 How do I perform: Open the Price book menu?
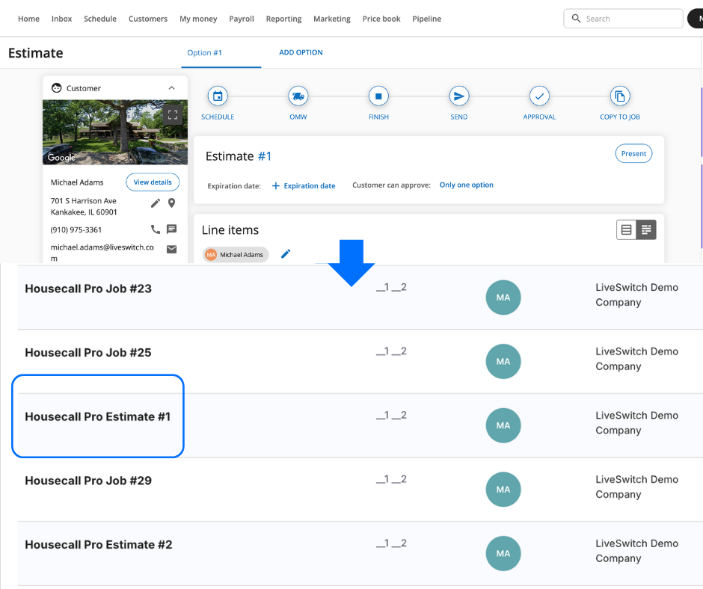click(x=381, y=19)
